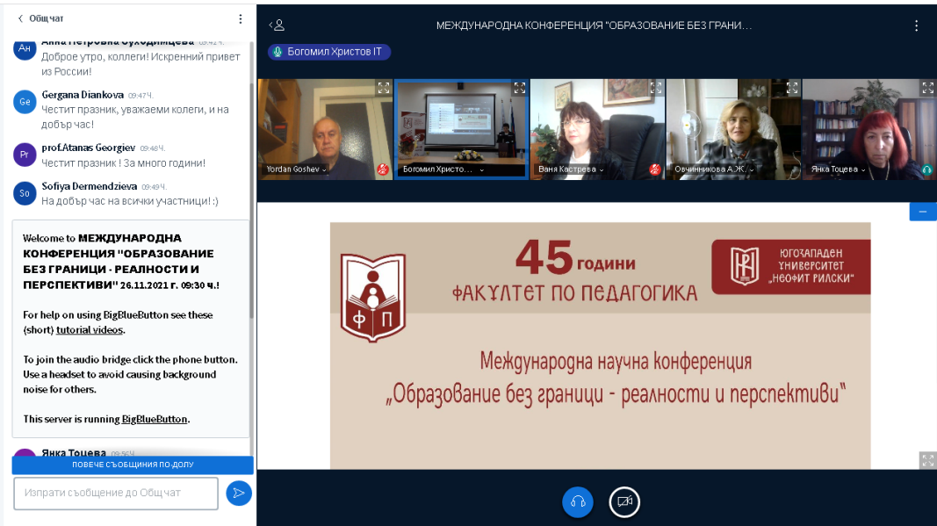
Task: Click the conference title in header
Action: click(594, 25)
